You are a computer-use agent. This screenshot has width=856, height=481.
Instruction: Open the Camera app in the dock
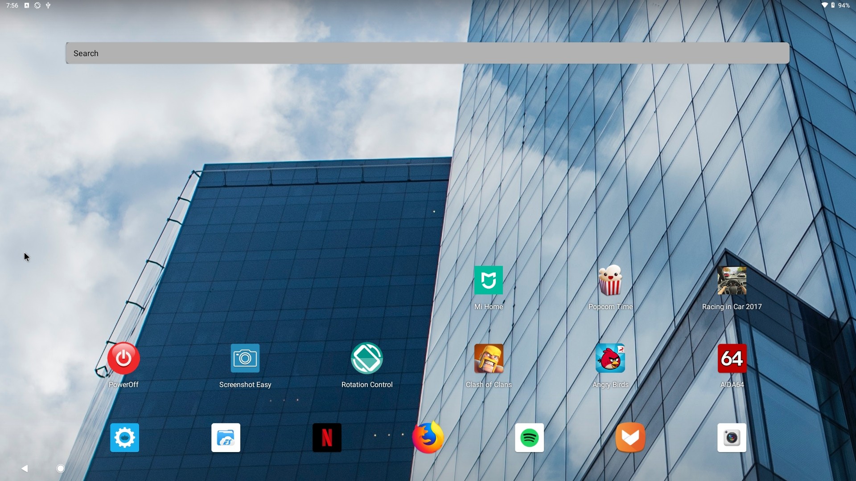coord(731,437)
